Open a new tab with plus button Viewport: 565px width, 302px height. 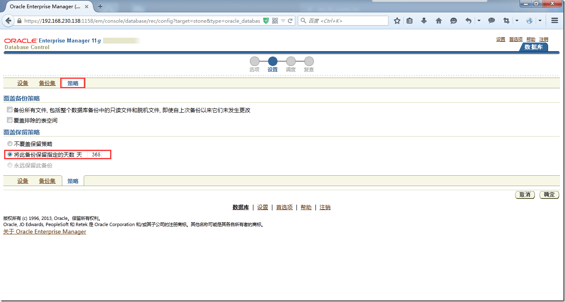coord(100,7)
